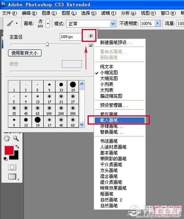Load the 带阴影的画笔 brush set
This screenshot has height=219, width=184.
tap(113, 159)
